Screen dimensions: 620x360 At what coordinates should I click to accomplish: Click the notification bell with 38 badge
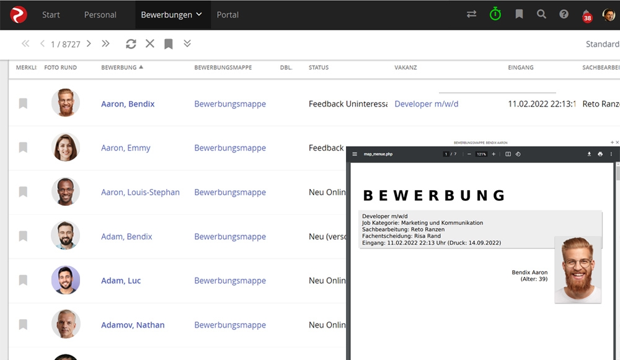[x=587, y=15]
